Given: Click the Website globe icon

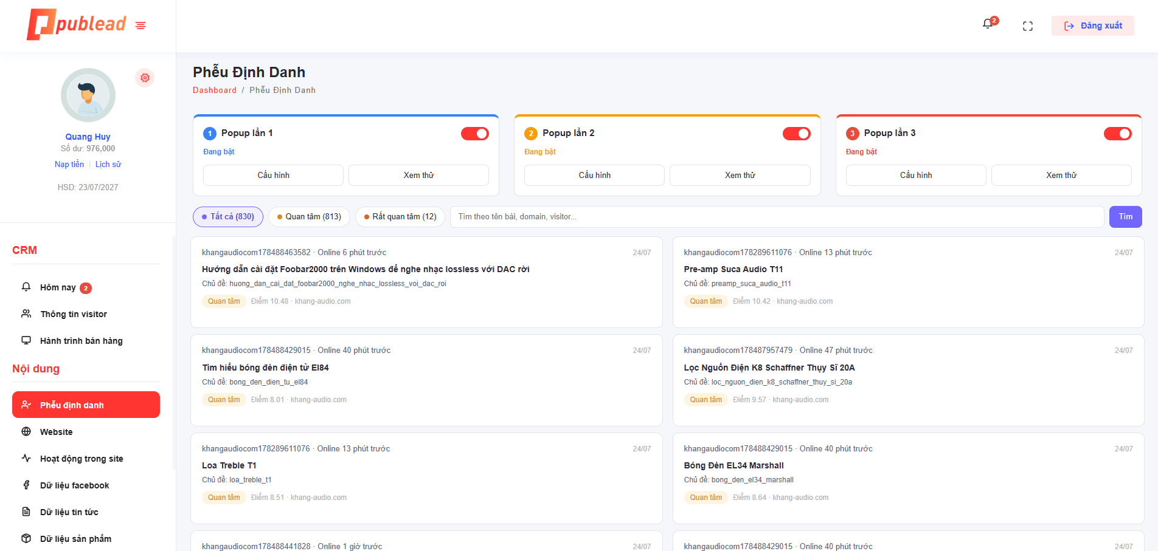Looking at the screenshot, I should point(26,431).
